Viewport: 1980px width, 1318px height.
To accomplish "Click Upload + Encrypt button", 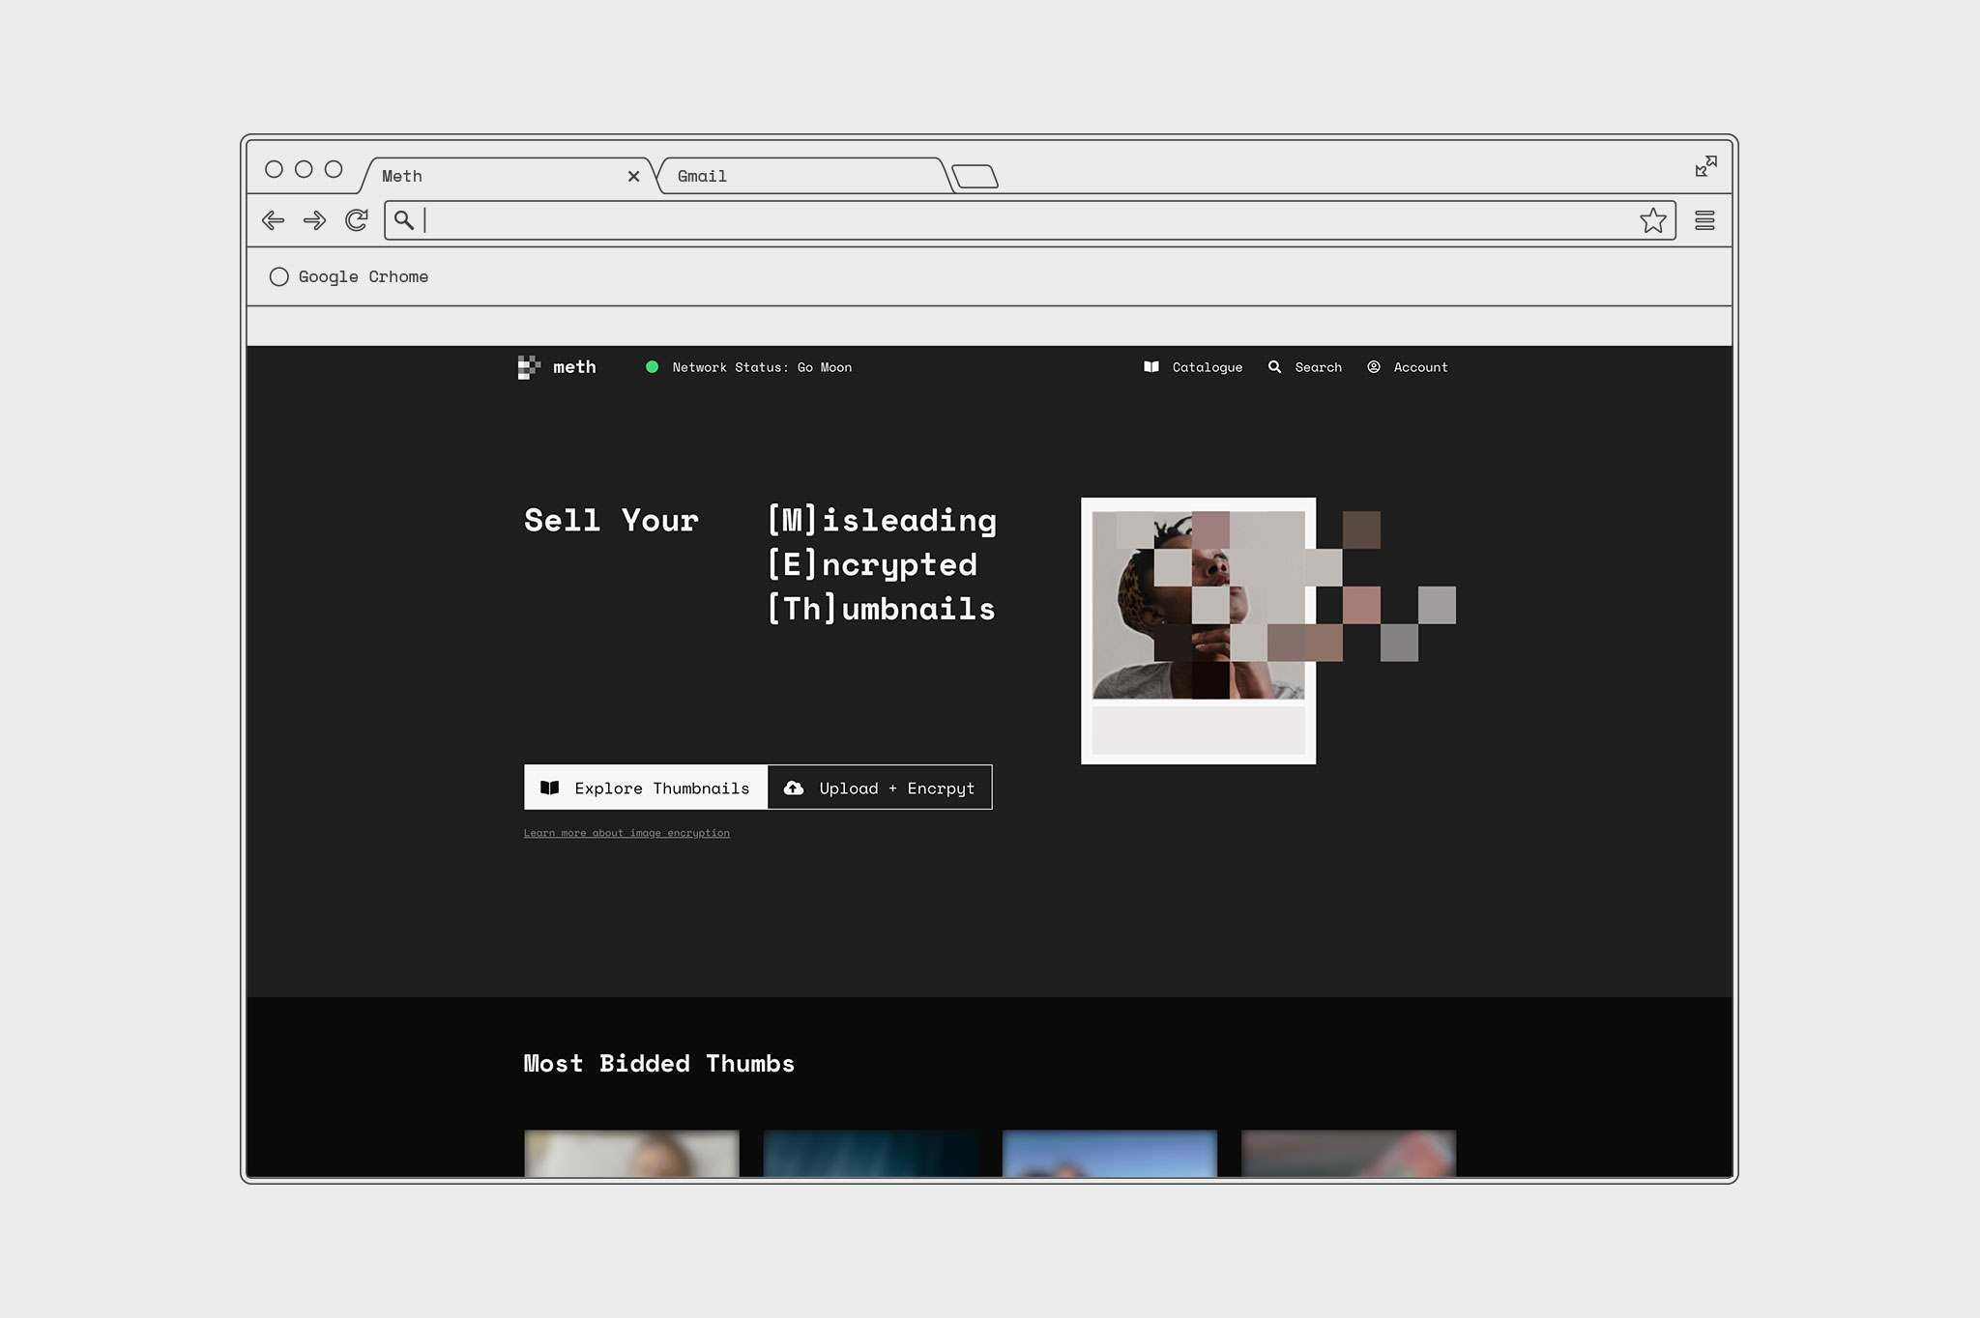I will point(880,788).
